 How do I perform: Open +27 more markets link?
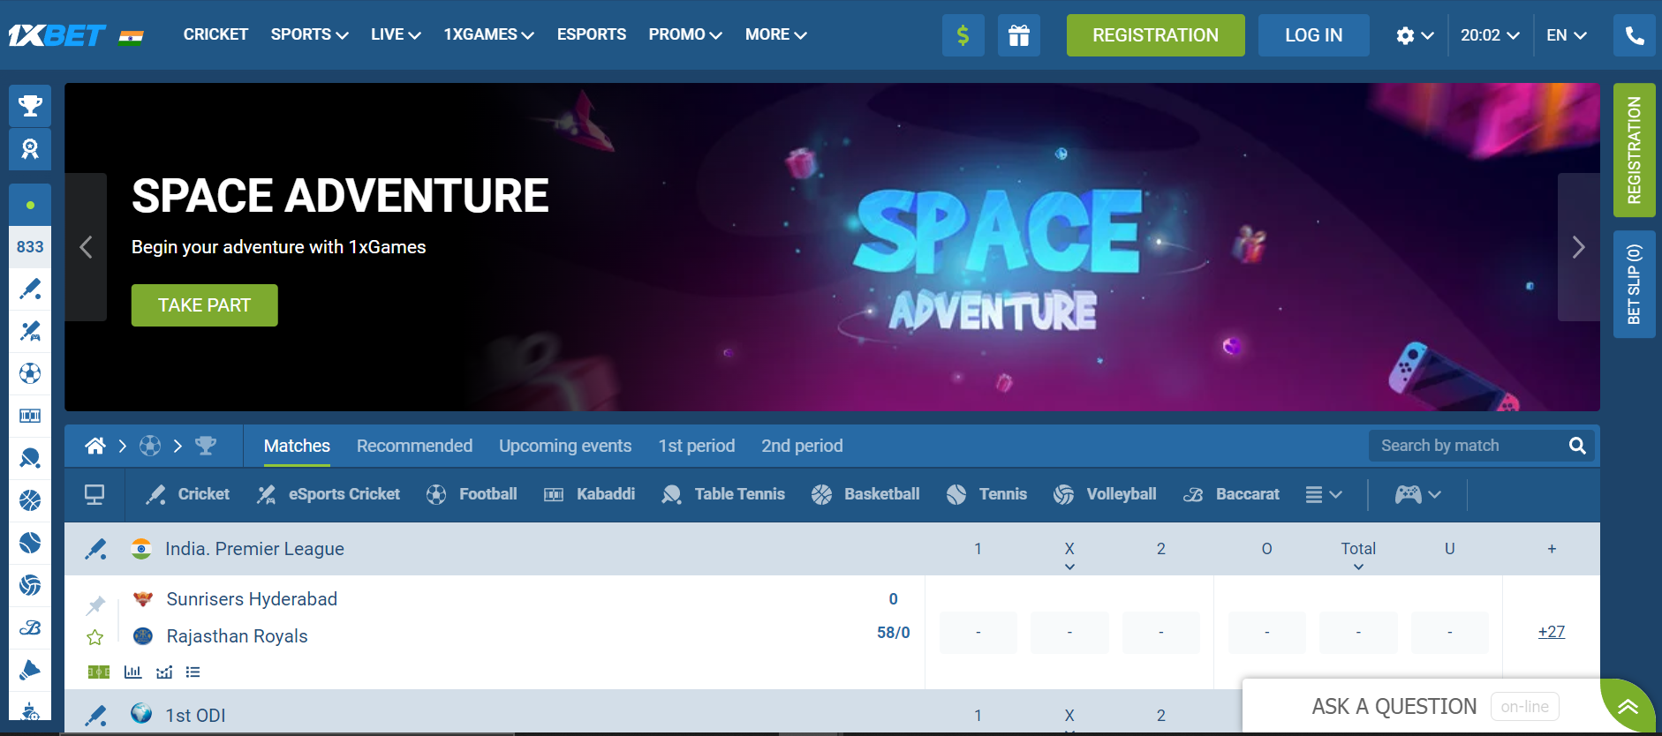coord(1552,632)
